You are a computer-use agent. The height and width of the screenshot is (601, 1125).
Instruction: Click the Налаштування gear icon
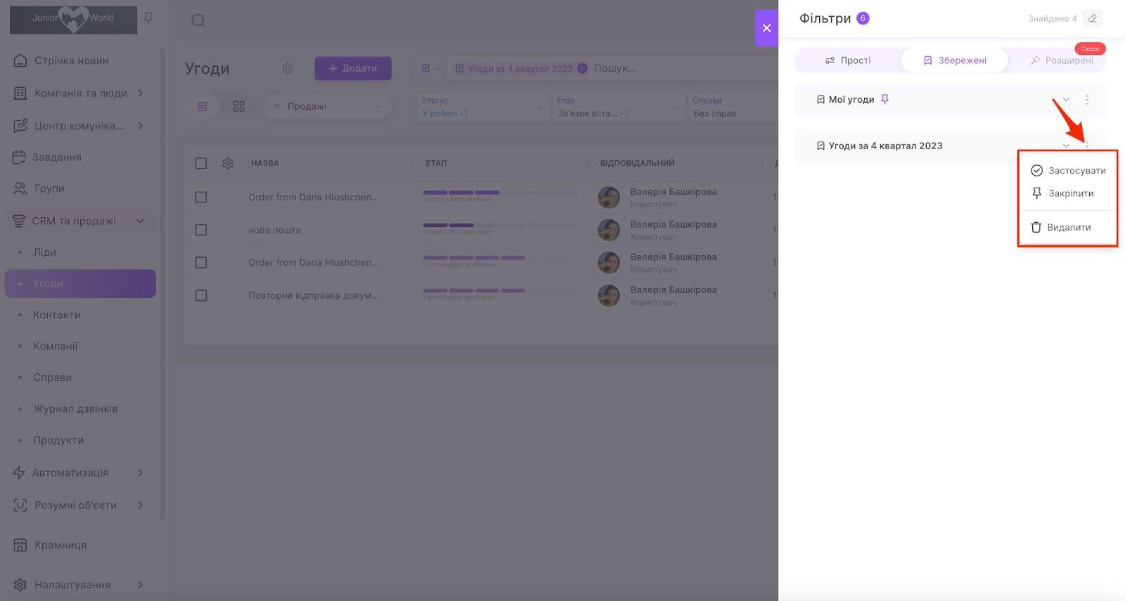coord(20,584)
